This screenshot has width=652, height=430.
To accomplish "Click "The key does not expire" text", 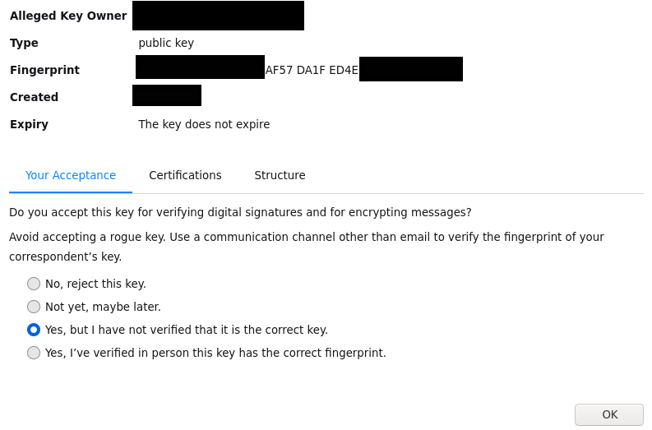I will (x=204, y=124).
